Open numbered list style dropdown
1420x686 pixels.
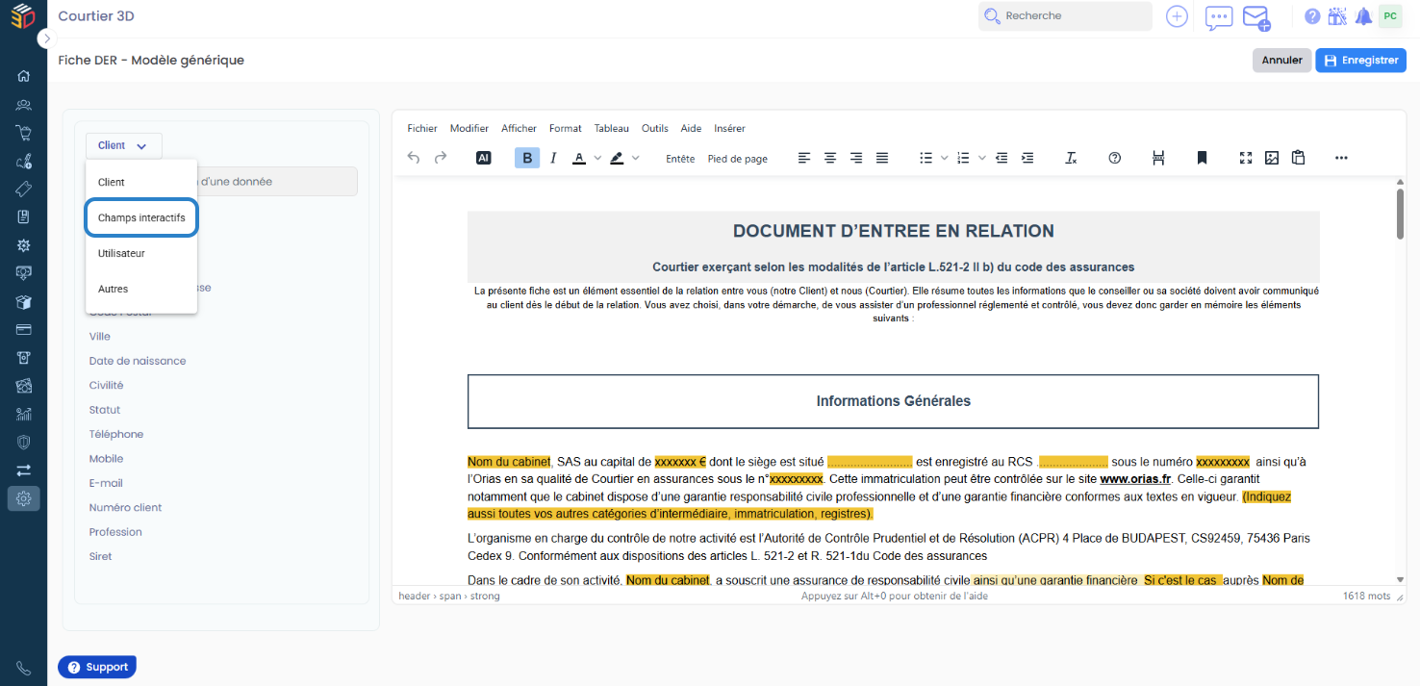[982, 158]
